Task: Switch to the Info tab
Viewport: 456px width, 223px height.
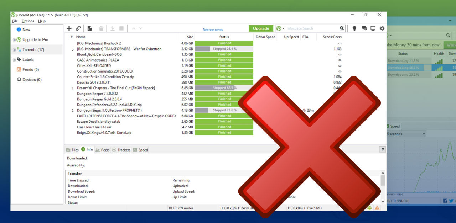Action: (x=87, y=150)
